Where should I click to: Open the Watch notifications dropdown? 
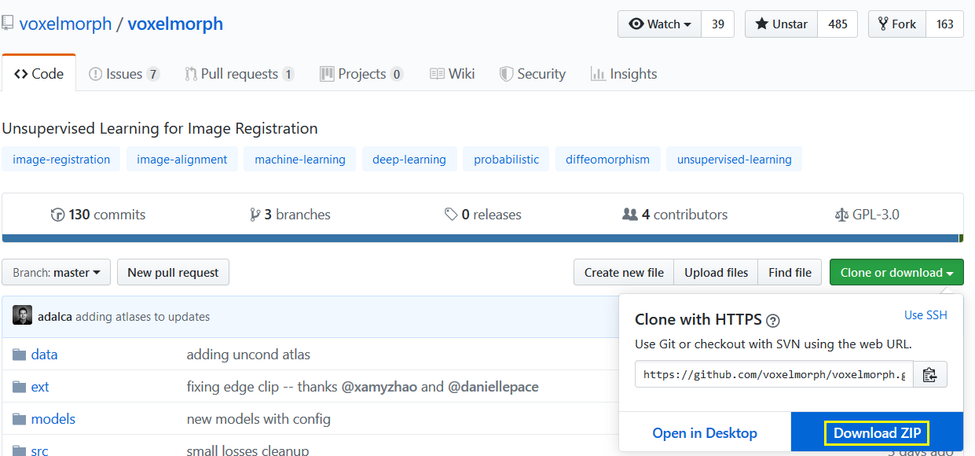[660, 24]
